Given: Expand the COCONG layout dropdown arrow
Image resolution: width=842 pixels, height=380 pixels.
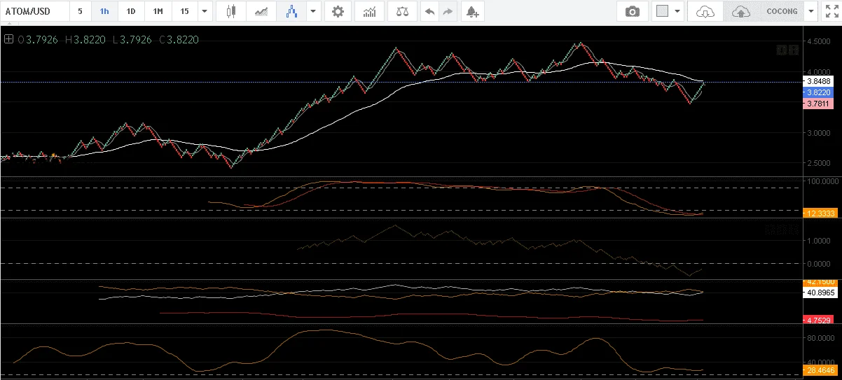Looking at the screenshot, I should [811, 11].
